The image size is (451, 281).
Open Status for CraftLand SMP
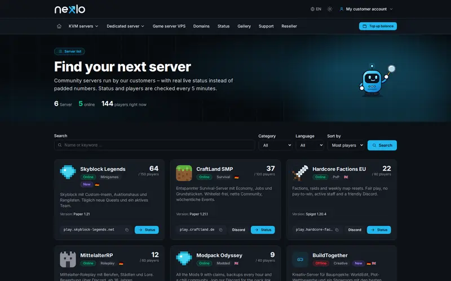pyautogui.click(x=263, y=230)
